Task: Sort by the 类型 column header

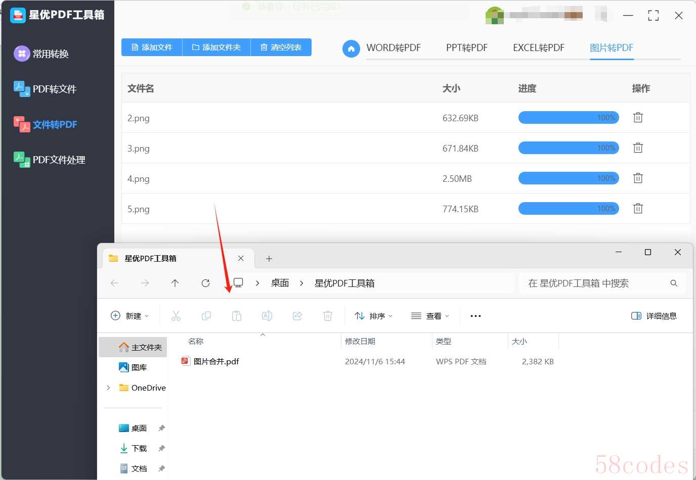Action: pos(444,341)
